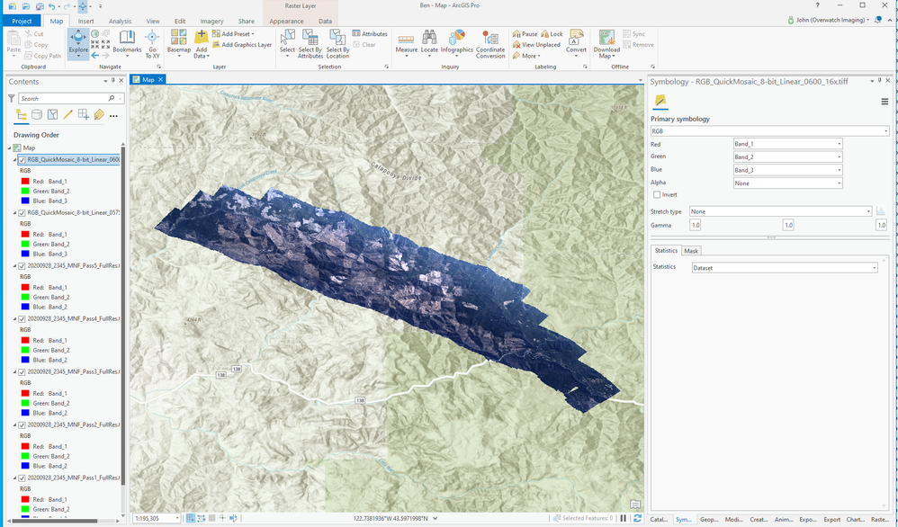The width and height of the screenshot is (898, 527).
Task: Click the Lock labels button
Action: (552, 34)
